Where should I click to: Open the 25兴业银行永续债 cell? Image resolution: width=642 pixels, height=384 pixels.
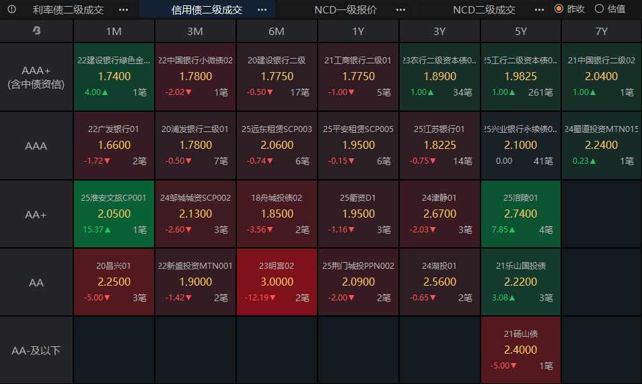pyautogui.click(x=521, y=146)
